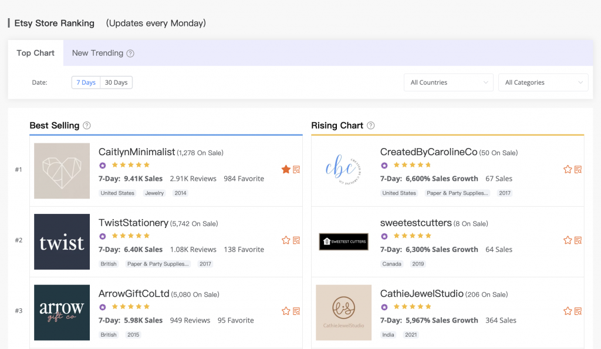Select the Top Chart tab
This screenshot has width=601, height=349.
[x=36, y=53]
